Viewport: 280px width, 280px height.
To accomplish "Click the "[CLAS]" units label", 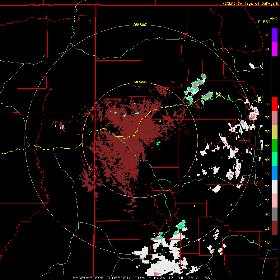I will click(263, 21).
